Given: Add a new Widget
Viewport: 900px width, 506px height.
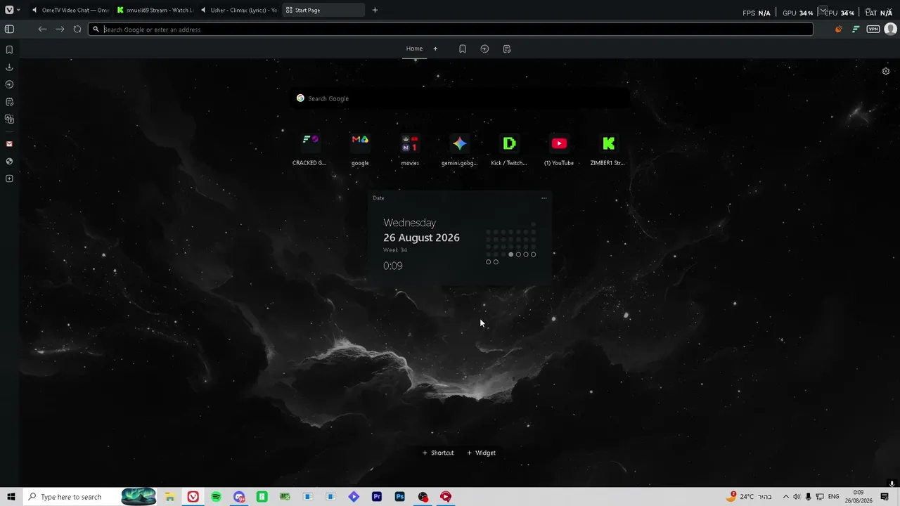Looking at the screenshot, I should click(482, 453).
